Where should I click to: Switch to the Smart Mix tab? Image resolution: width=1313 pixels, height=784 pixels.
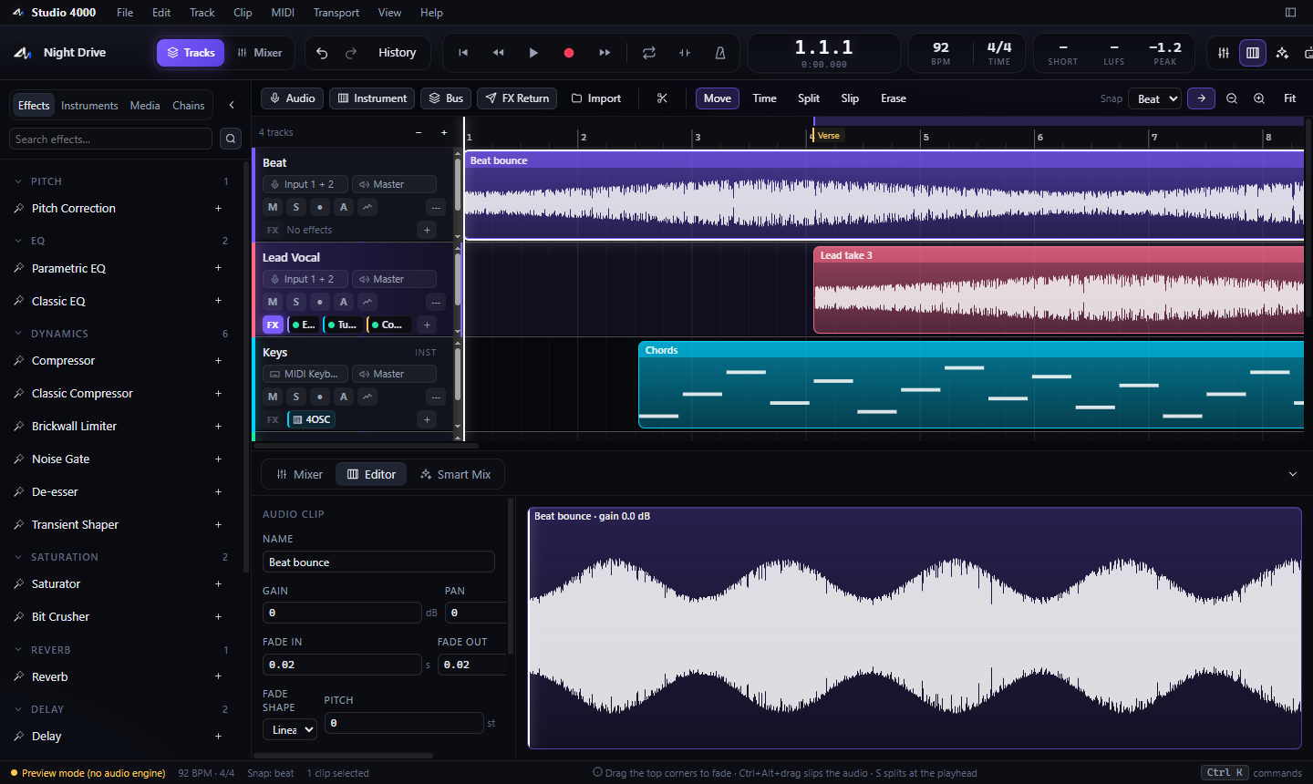455,474
